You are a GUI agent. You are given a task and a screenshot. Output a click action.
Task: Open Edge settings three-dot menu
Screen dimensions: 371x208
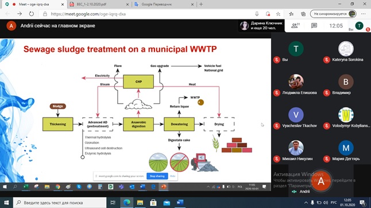point(364,14)
